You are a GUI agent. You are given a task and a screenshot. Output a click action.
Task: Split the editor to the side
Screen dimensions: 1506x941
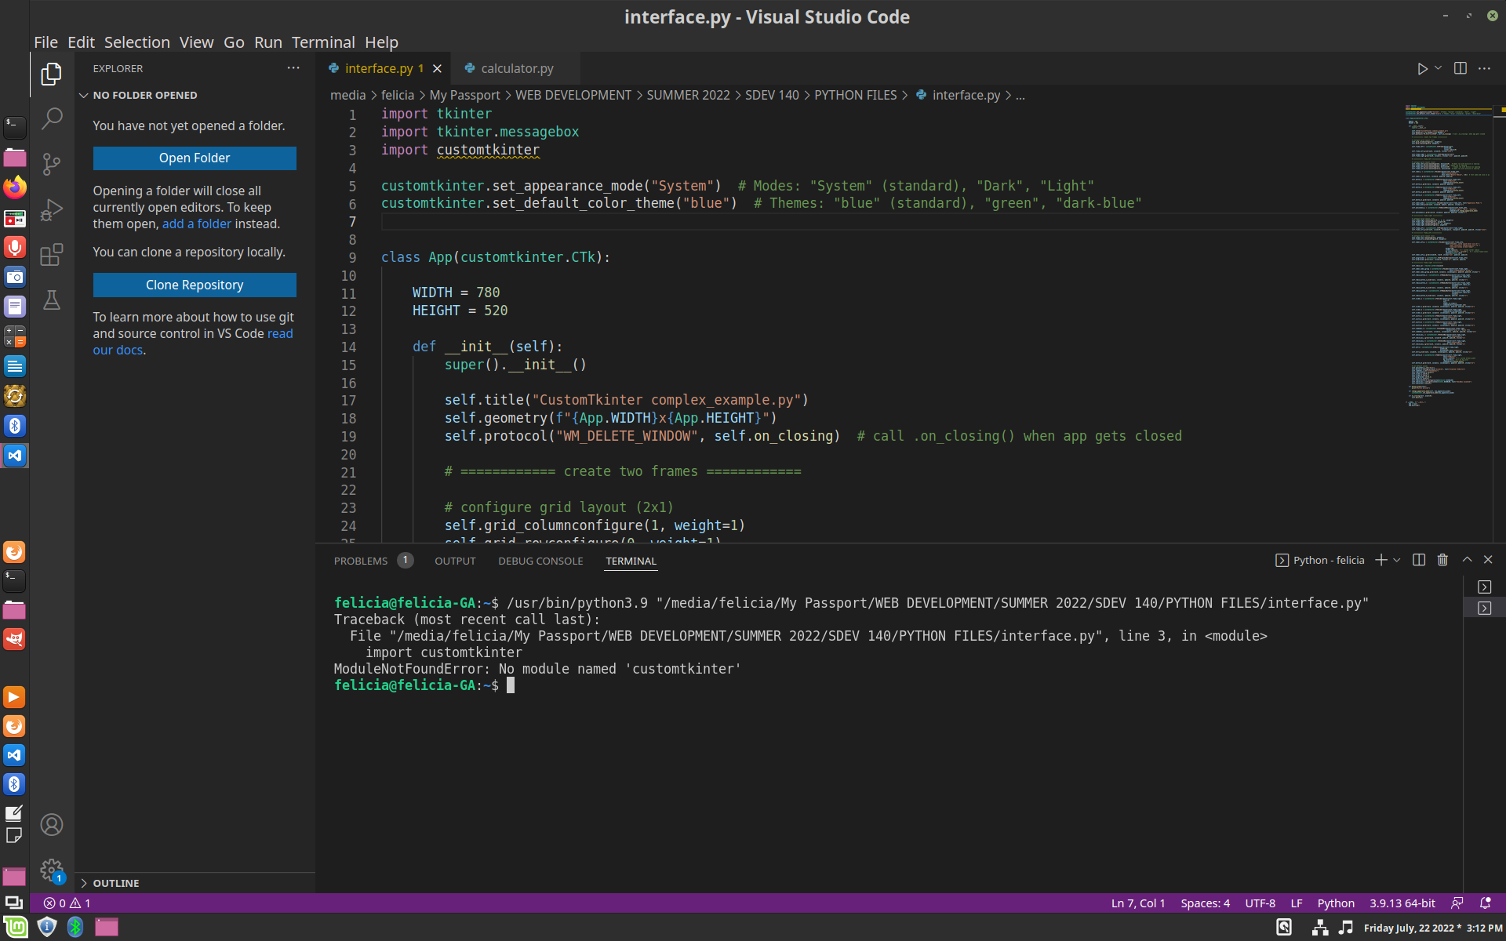1460,68
